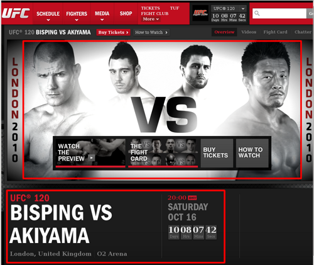Click the red Buy Tickets button

(113, 32)
